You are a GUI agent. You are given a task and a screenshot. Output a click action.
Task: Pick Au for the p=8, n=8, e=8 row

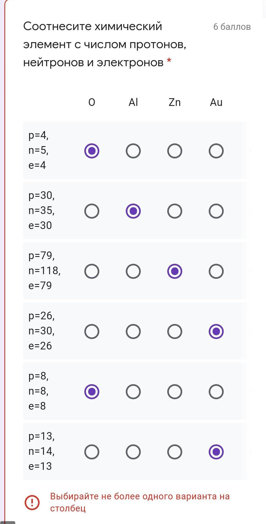point(216,392)
